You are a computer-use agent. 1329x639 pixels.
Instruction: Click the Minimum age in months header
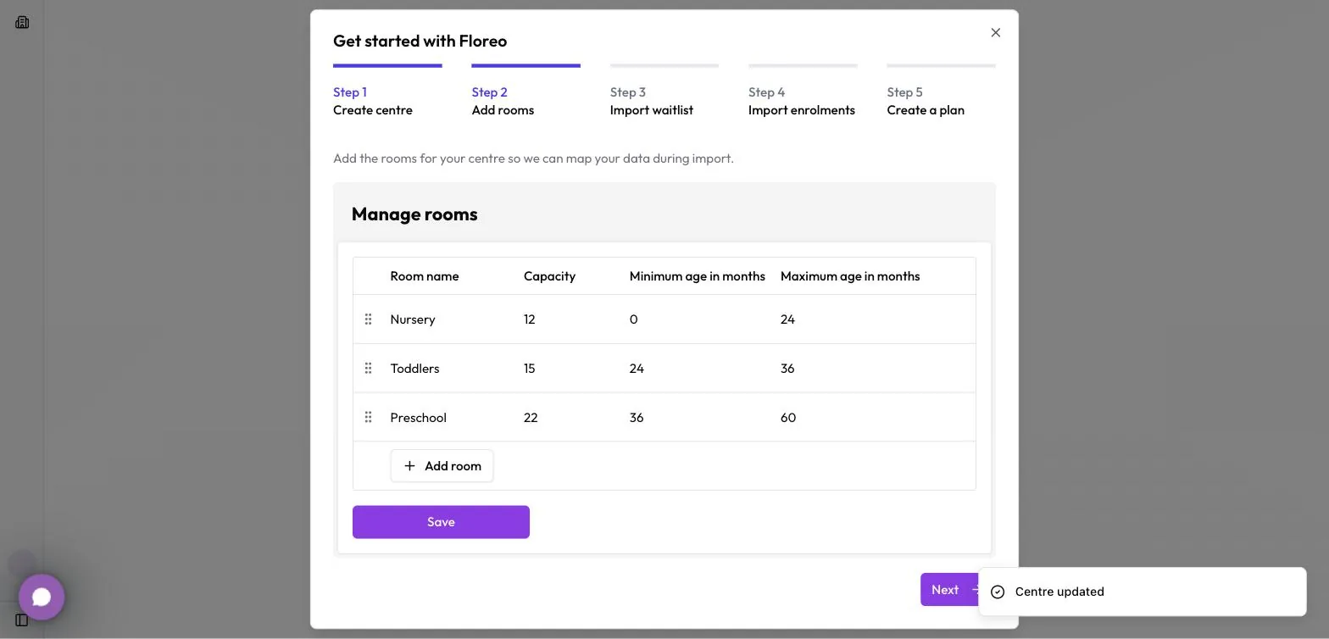coord(698,276)
